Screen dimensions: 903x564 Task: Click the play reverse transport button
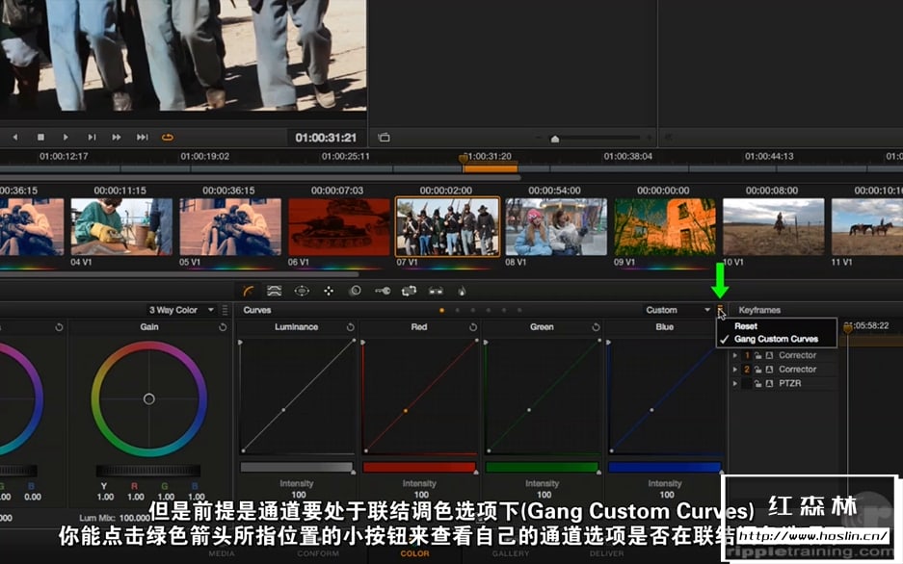click(15, 138)
